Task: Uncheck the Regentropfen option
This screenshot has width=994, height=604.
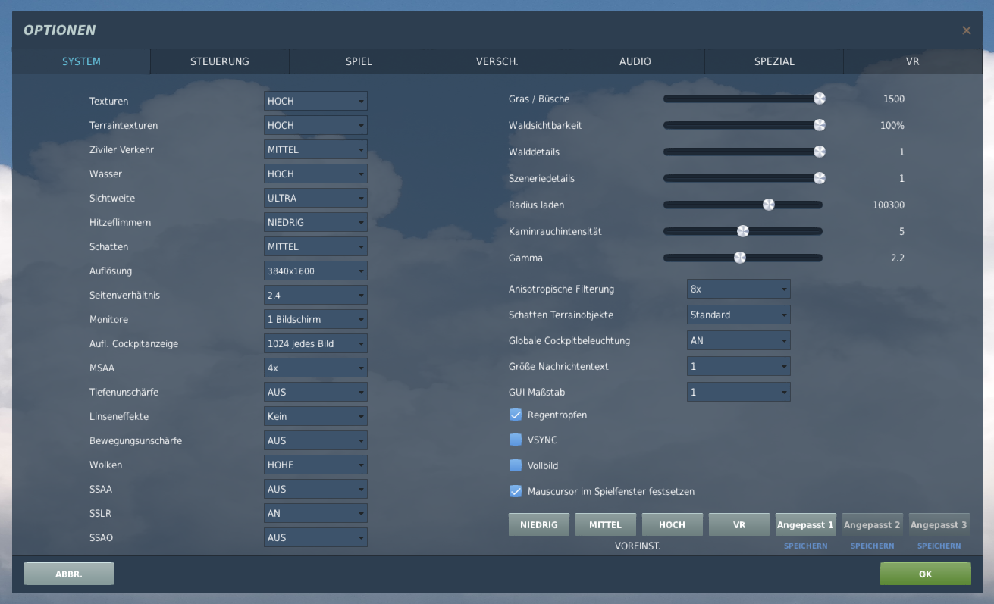Action: tap(516, 415)
